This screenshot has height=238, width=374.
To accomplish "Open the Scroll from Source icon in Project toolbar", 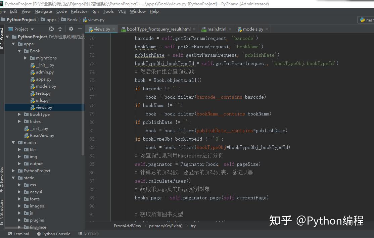I will click(51, 29).
